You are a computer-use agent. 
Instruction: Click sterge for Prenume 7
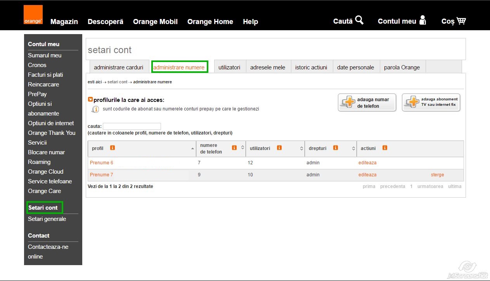click(x=437, y=175)
